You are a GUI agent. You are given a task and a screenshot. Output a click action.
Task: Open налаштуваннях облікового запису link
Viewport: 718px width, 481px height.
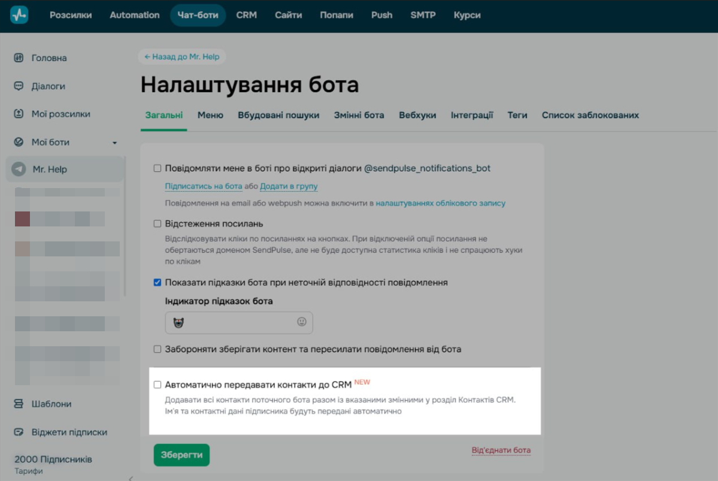pyautogui.click(x=441, y=203)
